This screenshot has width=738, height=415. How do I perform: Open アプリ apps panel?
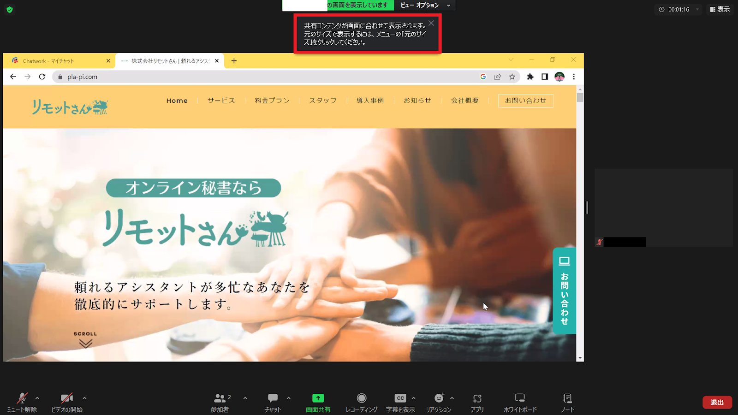click(x=477, y=402)
